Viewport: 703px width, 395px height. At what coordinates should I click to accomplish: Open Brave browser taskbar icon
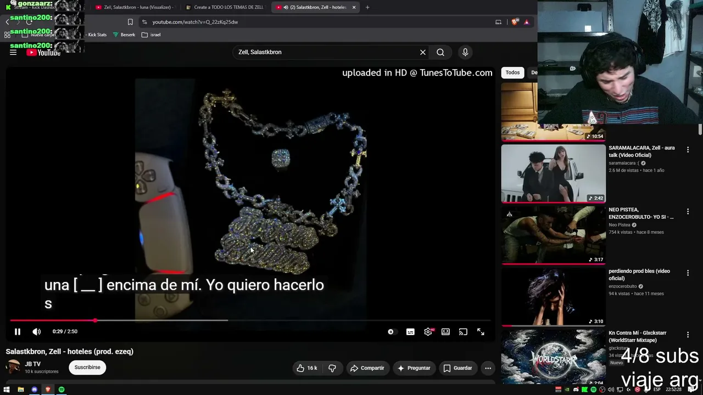pos(48,390)
